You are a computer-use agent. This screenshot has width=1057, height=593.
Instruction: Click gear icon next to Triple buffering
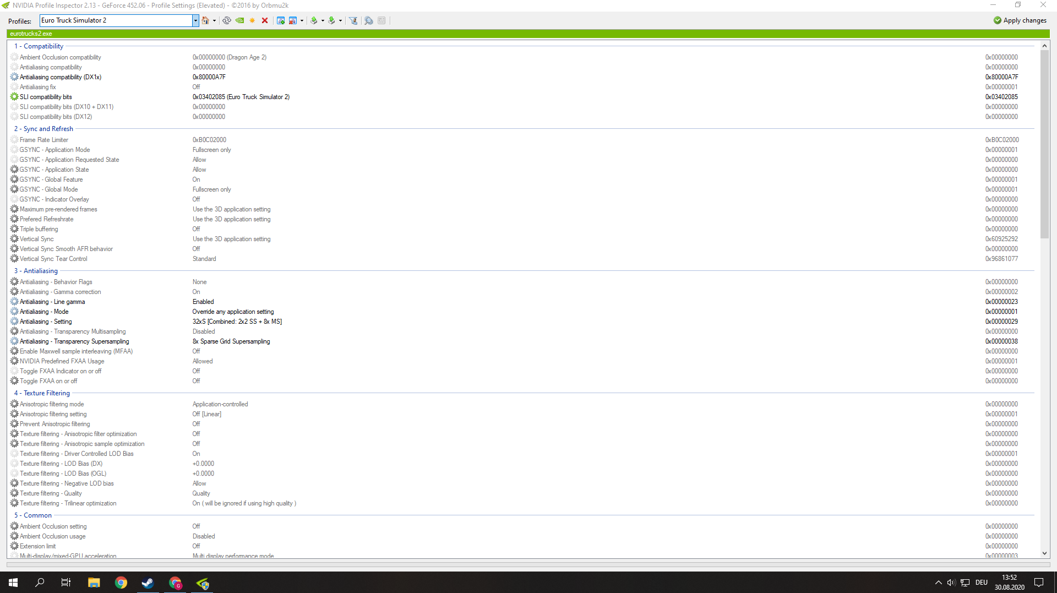pos(14,229)
